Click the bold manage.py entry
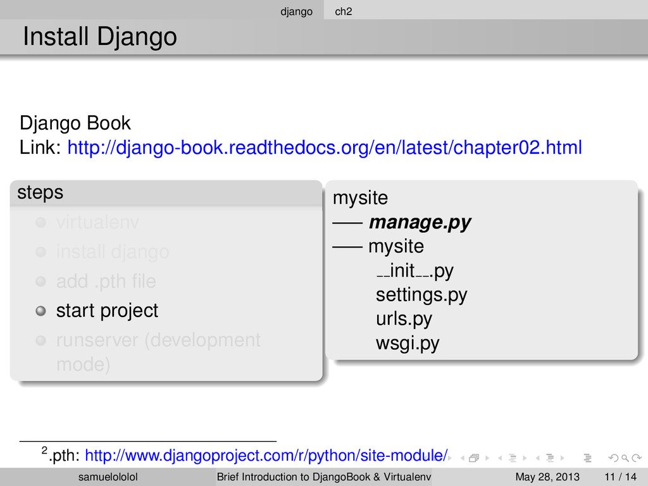The image size is (648, 486). [420, 222]
